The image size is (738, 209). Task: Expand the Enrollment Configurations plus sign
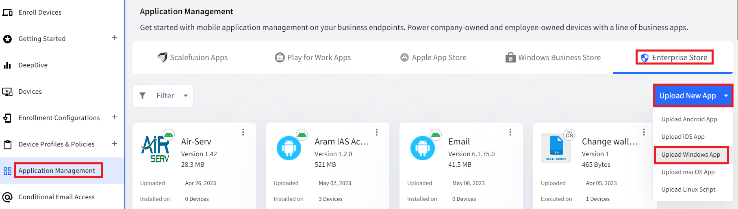115,117
